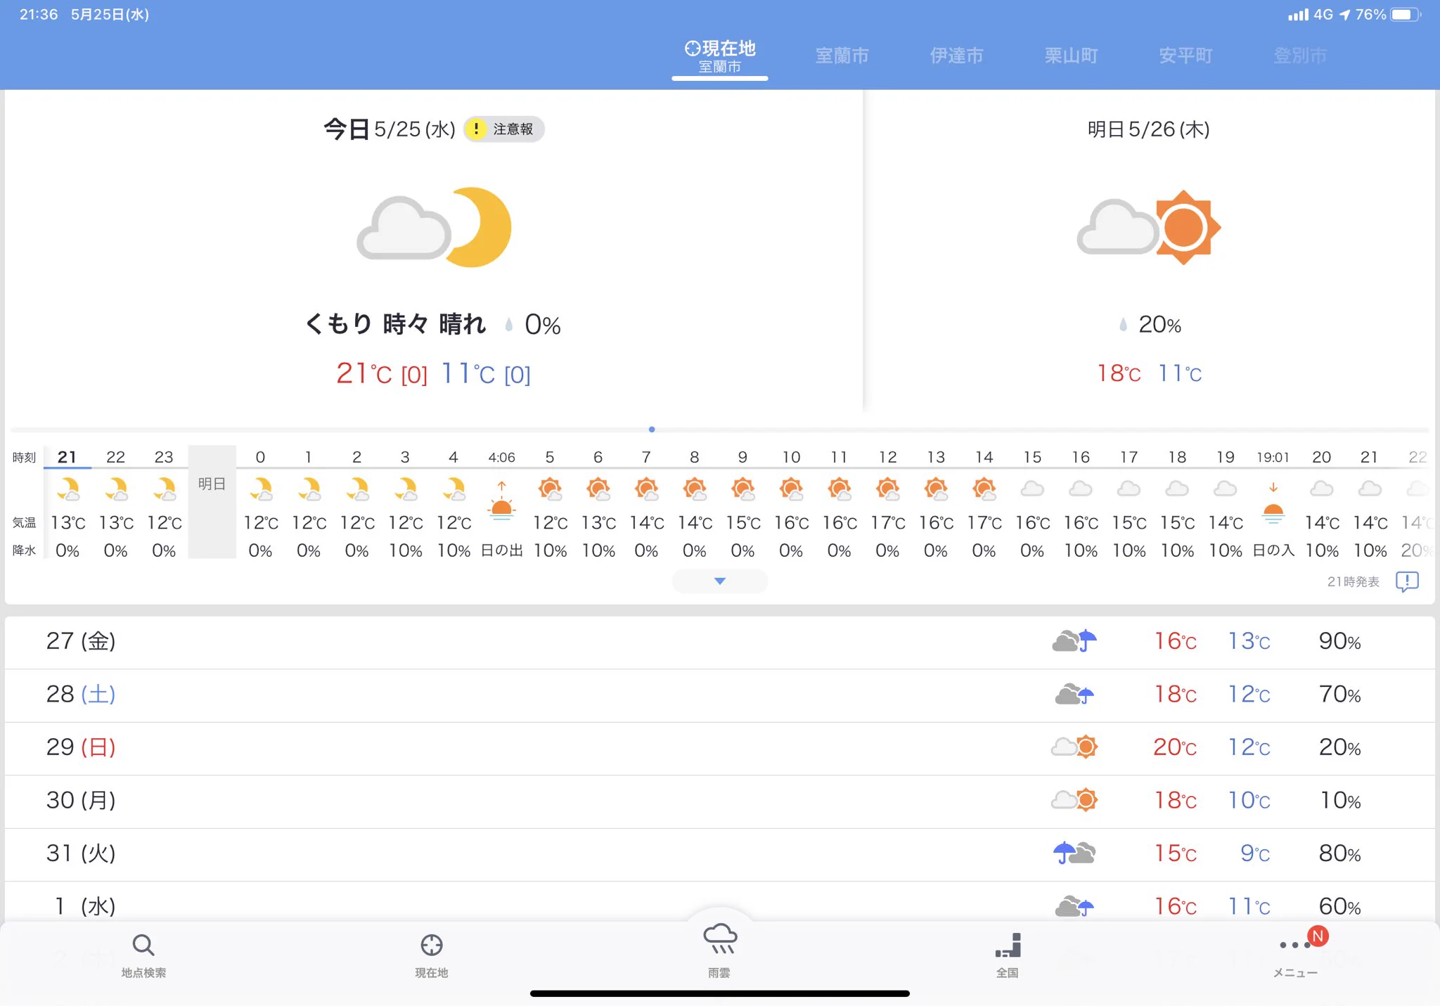Open the 28 (土) daily forecast row
The height and width of the screenshot is (1006, 1440).
(719, 695)
